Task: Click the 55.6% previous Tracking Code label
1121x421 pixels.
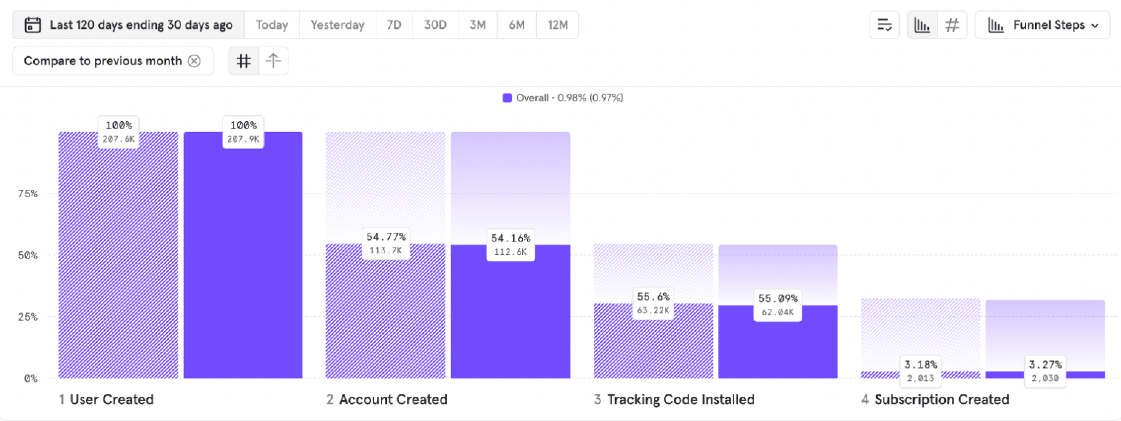Action: [653, 303]
